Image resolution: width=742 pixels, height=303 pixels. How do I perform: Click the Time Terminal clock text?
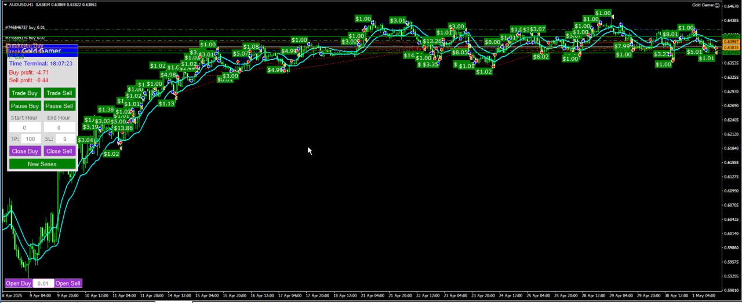(41, 64)
